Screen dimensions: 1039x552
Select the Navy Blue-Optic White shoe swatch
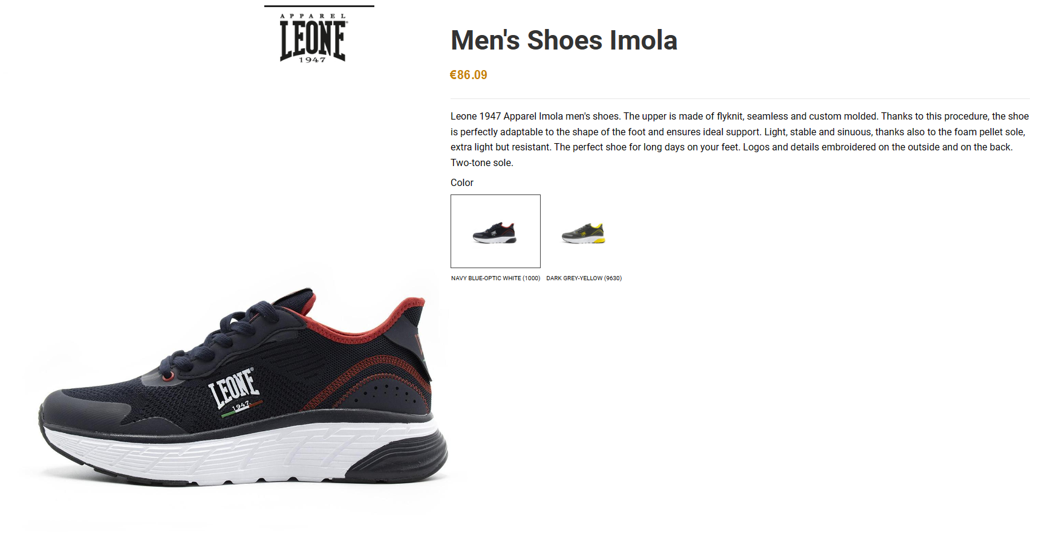tap(495, 231)
